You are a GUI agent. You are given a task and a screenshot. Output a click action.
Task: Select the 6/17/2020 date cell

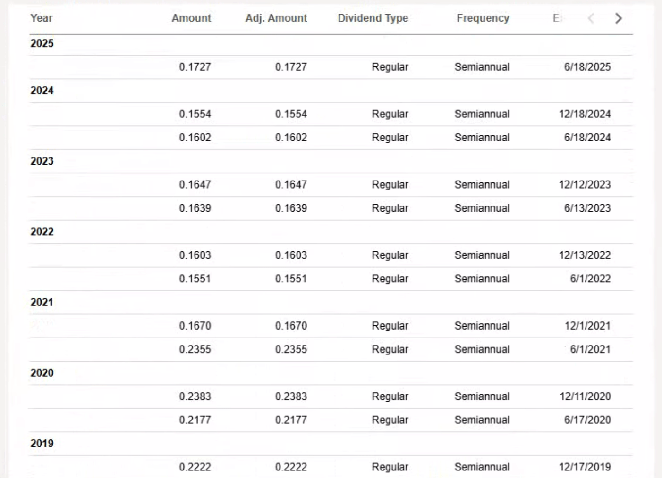[x=587, y=420]
